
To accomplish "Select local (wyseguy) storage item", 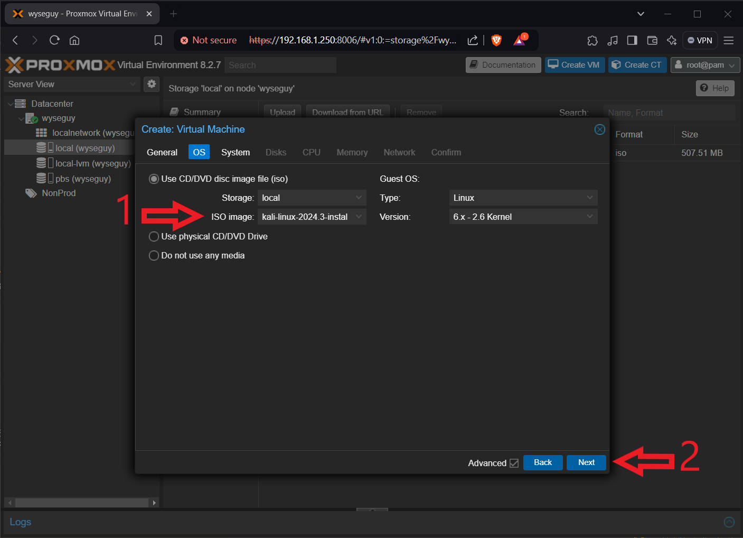I will pyautogui.click(x=76, y=148).
